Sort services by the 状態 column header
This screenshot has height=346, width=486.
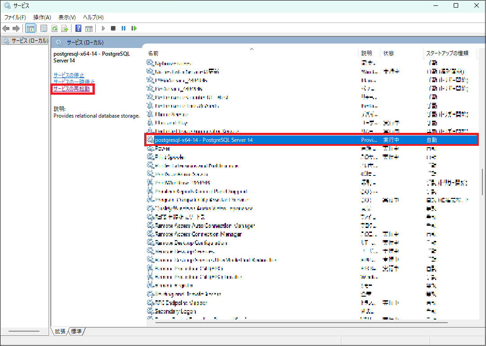pos(389,53)
